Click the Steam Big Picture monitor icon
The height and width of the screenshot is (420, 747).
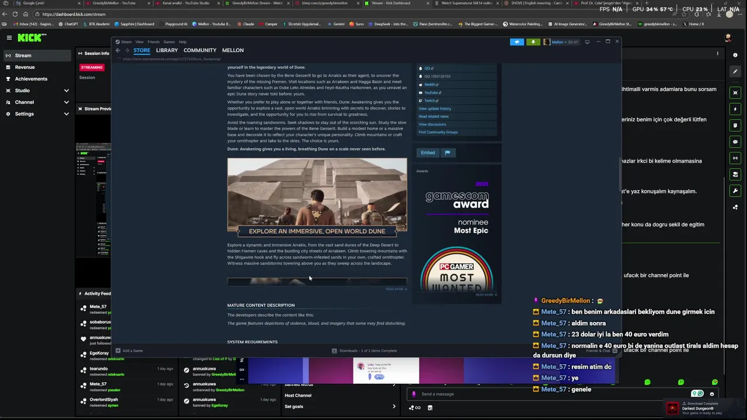click(x=587, y=42)
